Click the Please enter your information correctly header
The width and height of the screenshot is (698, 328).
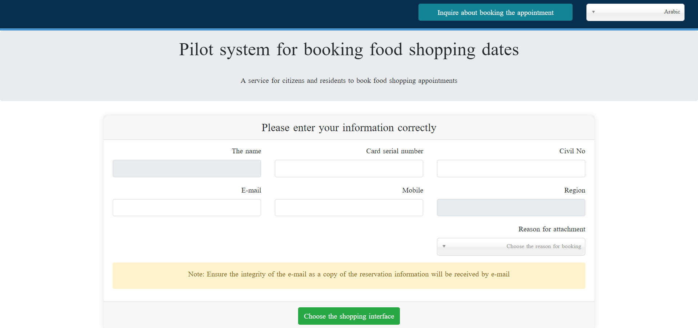tap(349, 128)
